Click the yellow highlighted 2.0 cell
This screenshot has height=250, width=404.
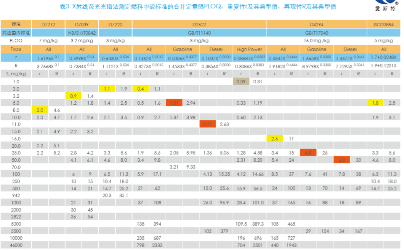pyautogui.click(x=40, y=110)
